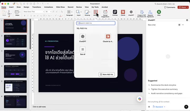
Task: Click the floating Copilot icon
Action: pos(140,99)
